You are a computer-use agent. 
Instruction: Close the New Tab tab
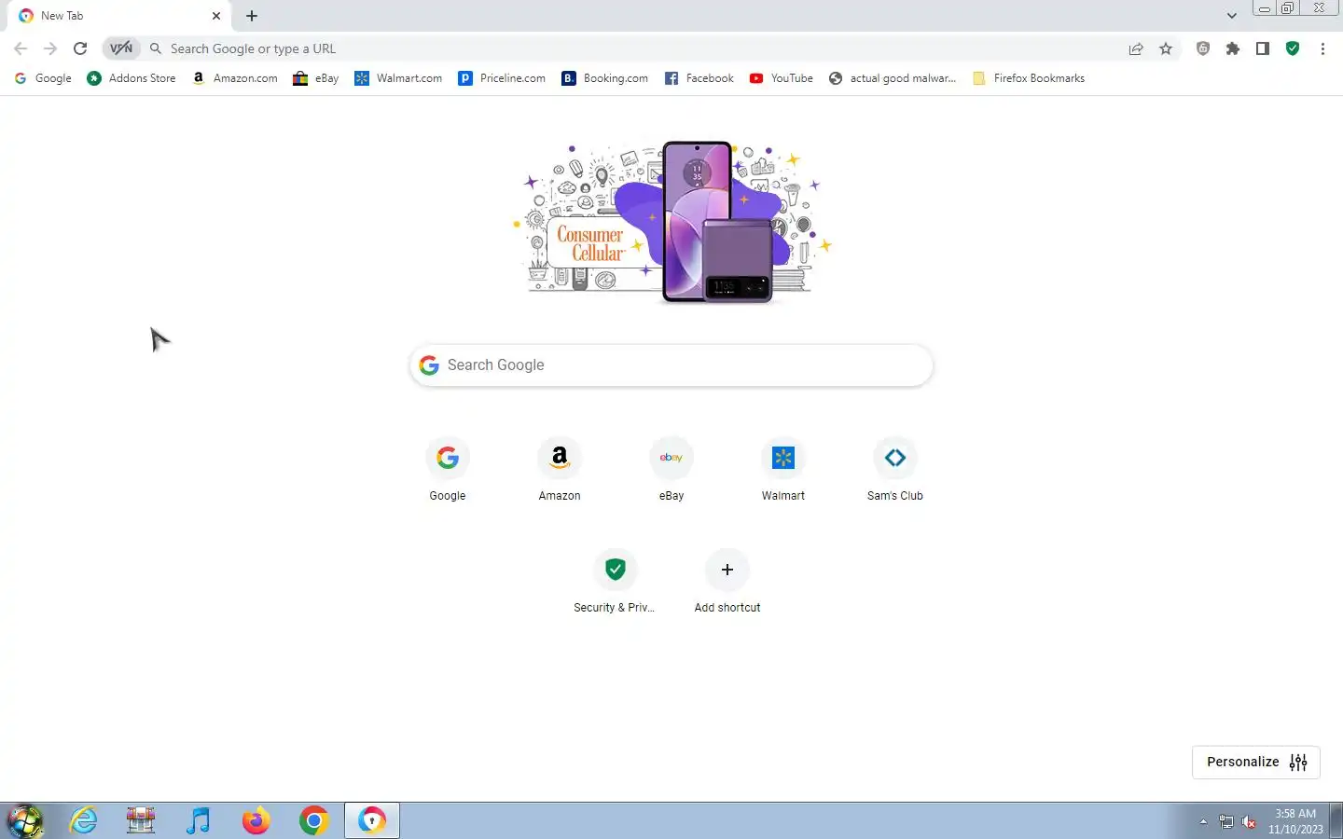point(216,16)
